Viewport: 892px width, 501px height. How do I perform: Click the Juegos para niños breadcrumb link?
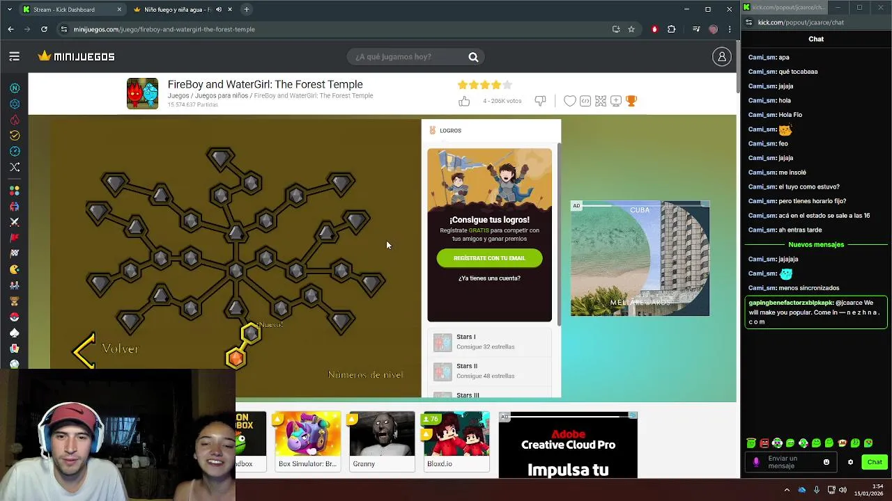tap(222, 96)
